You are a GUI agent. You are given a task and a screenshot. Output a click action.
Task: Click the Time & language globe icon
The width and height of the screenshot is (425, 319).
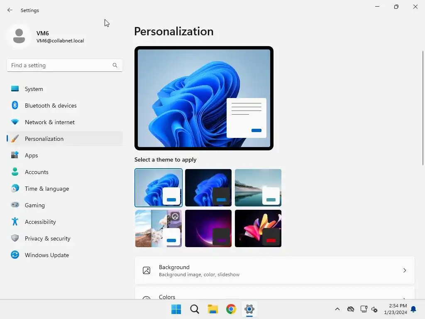coord(15,188)
